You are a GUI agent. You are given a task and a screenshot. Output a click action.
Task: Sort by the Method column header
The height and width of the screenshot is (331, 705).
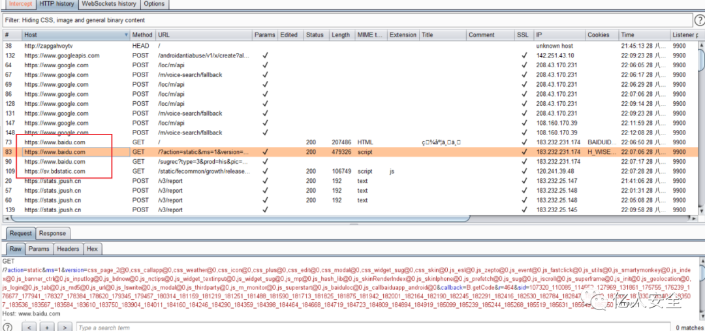[142, 35]
